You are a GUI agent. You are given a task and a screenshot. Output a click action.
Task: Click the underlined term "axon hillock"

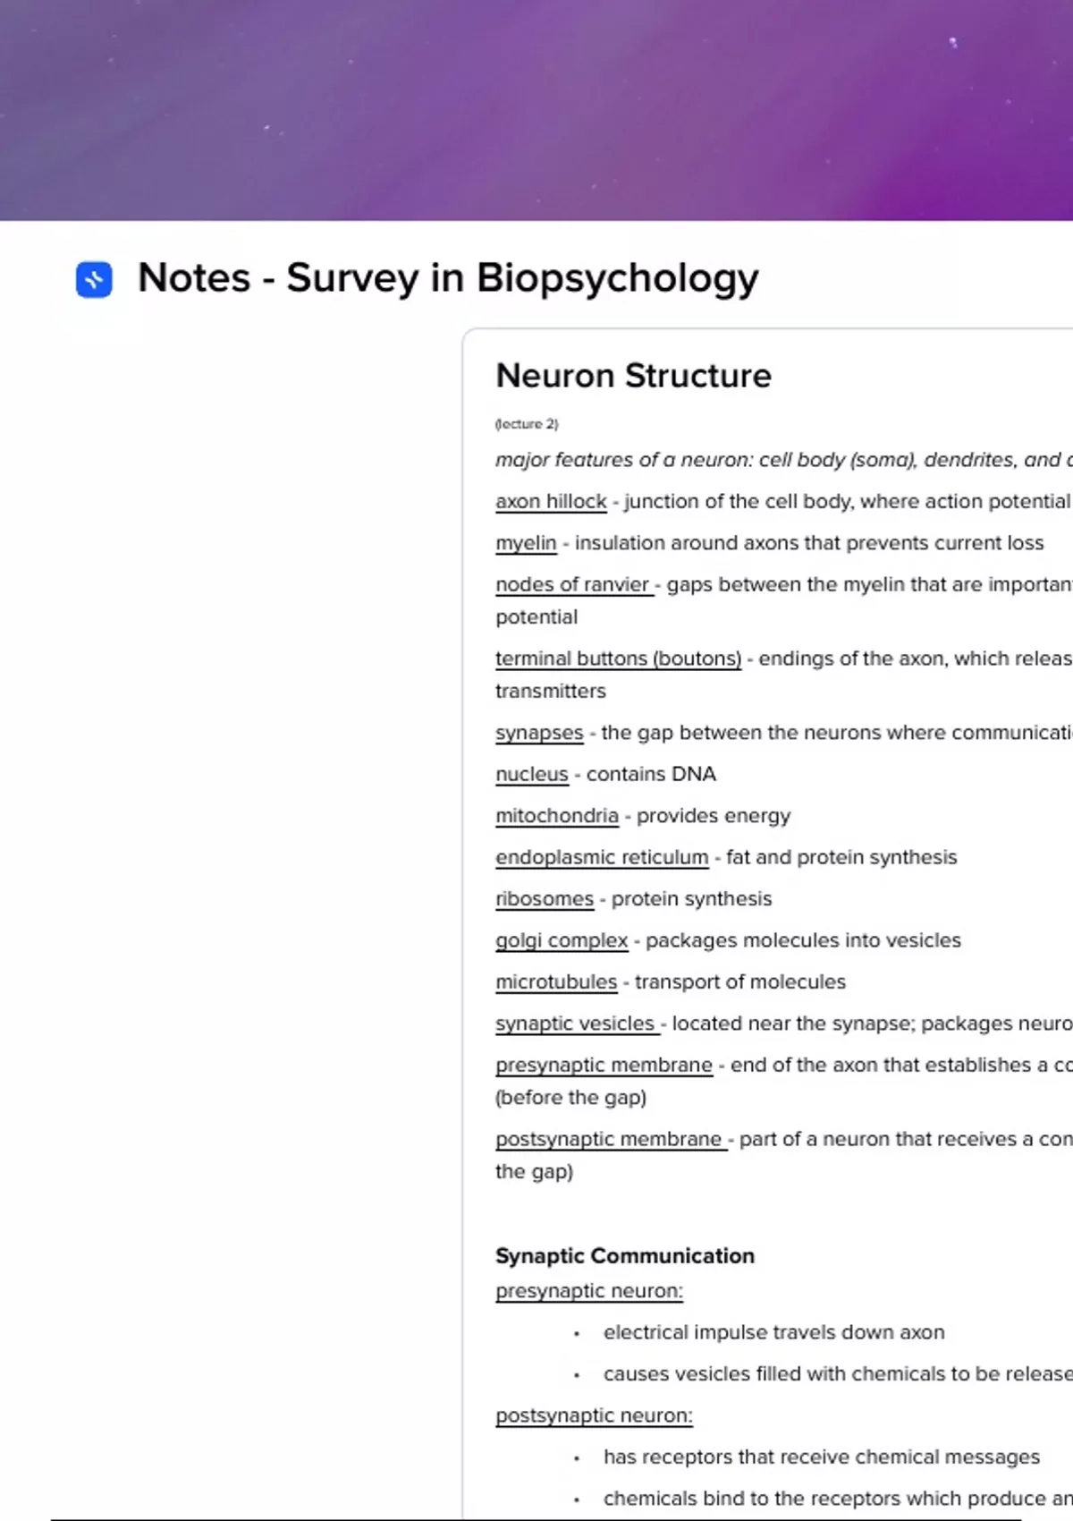coord(551,502)
